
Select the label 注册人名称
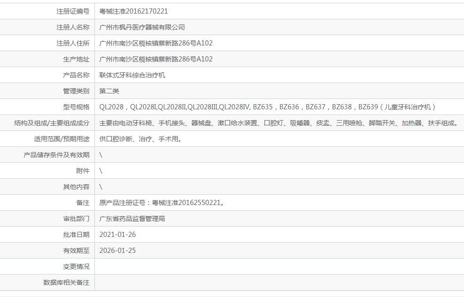pos(73,27)
